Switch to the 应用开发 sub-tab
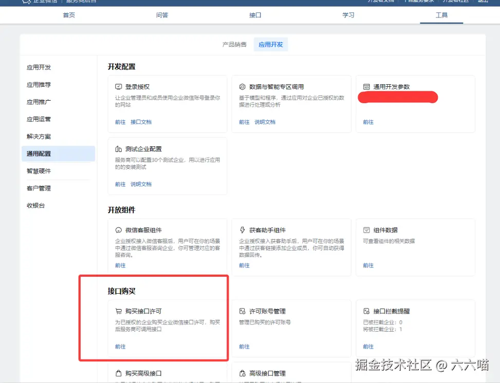500x383 pixels. (271, 44)
